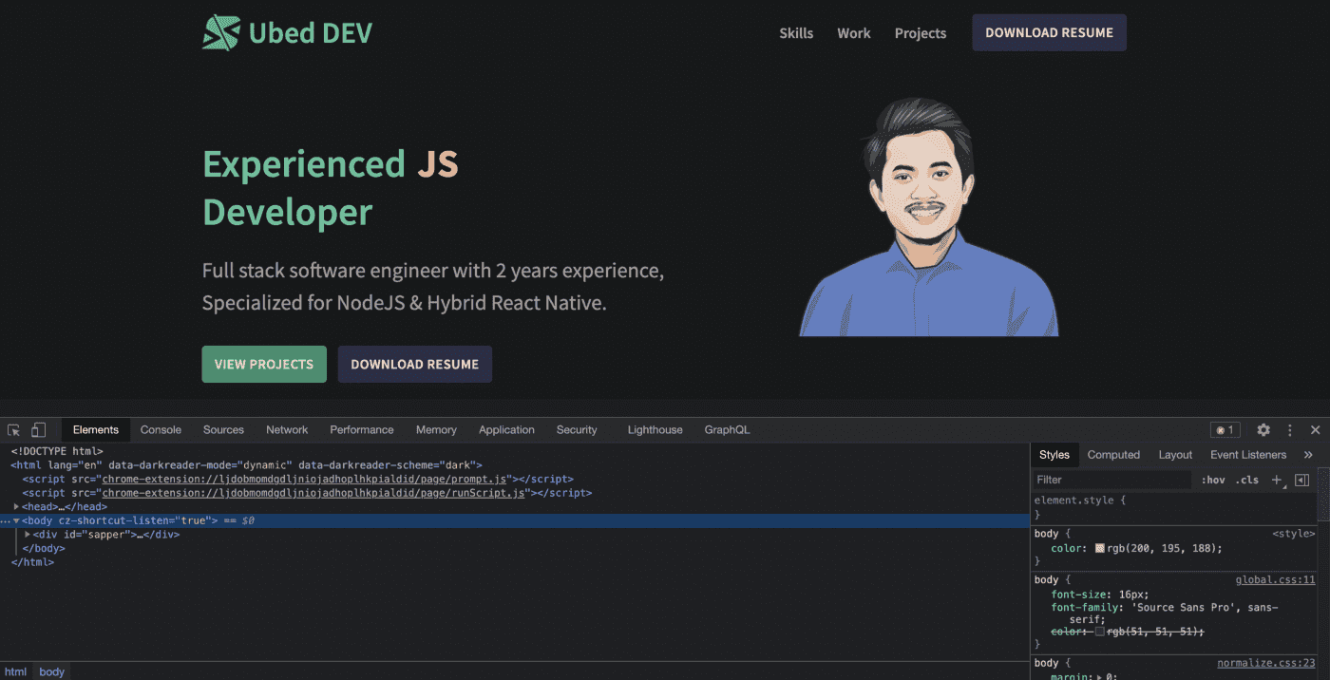Click the Ubed DEV site title
The height and width of the screenshot is (680, 1330).
[x=311, y=33]
